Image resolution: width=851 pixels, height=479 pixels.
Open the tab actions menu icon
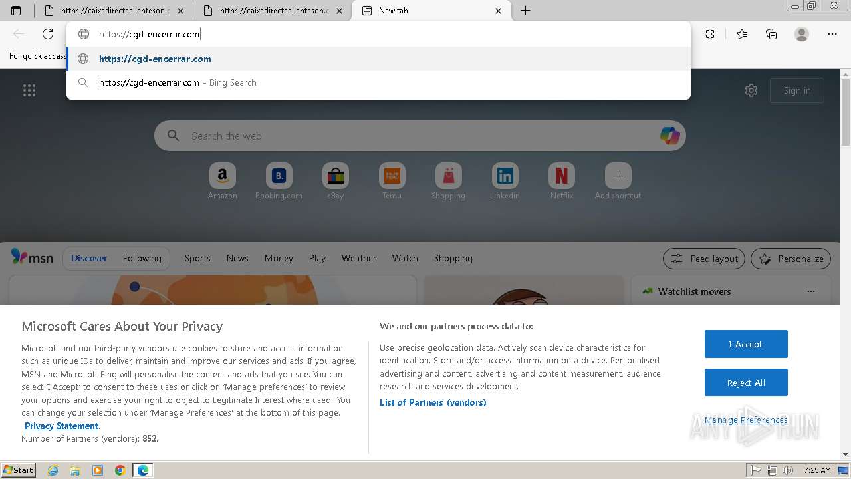click(16, 11)
